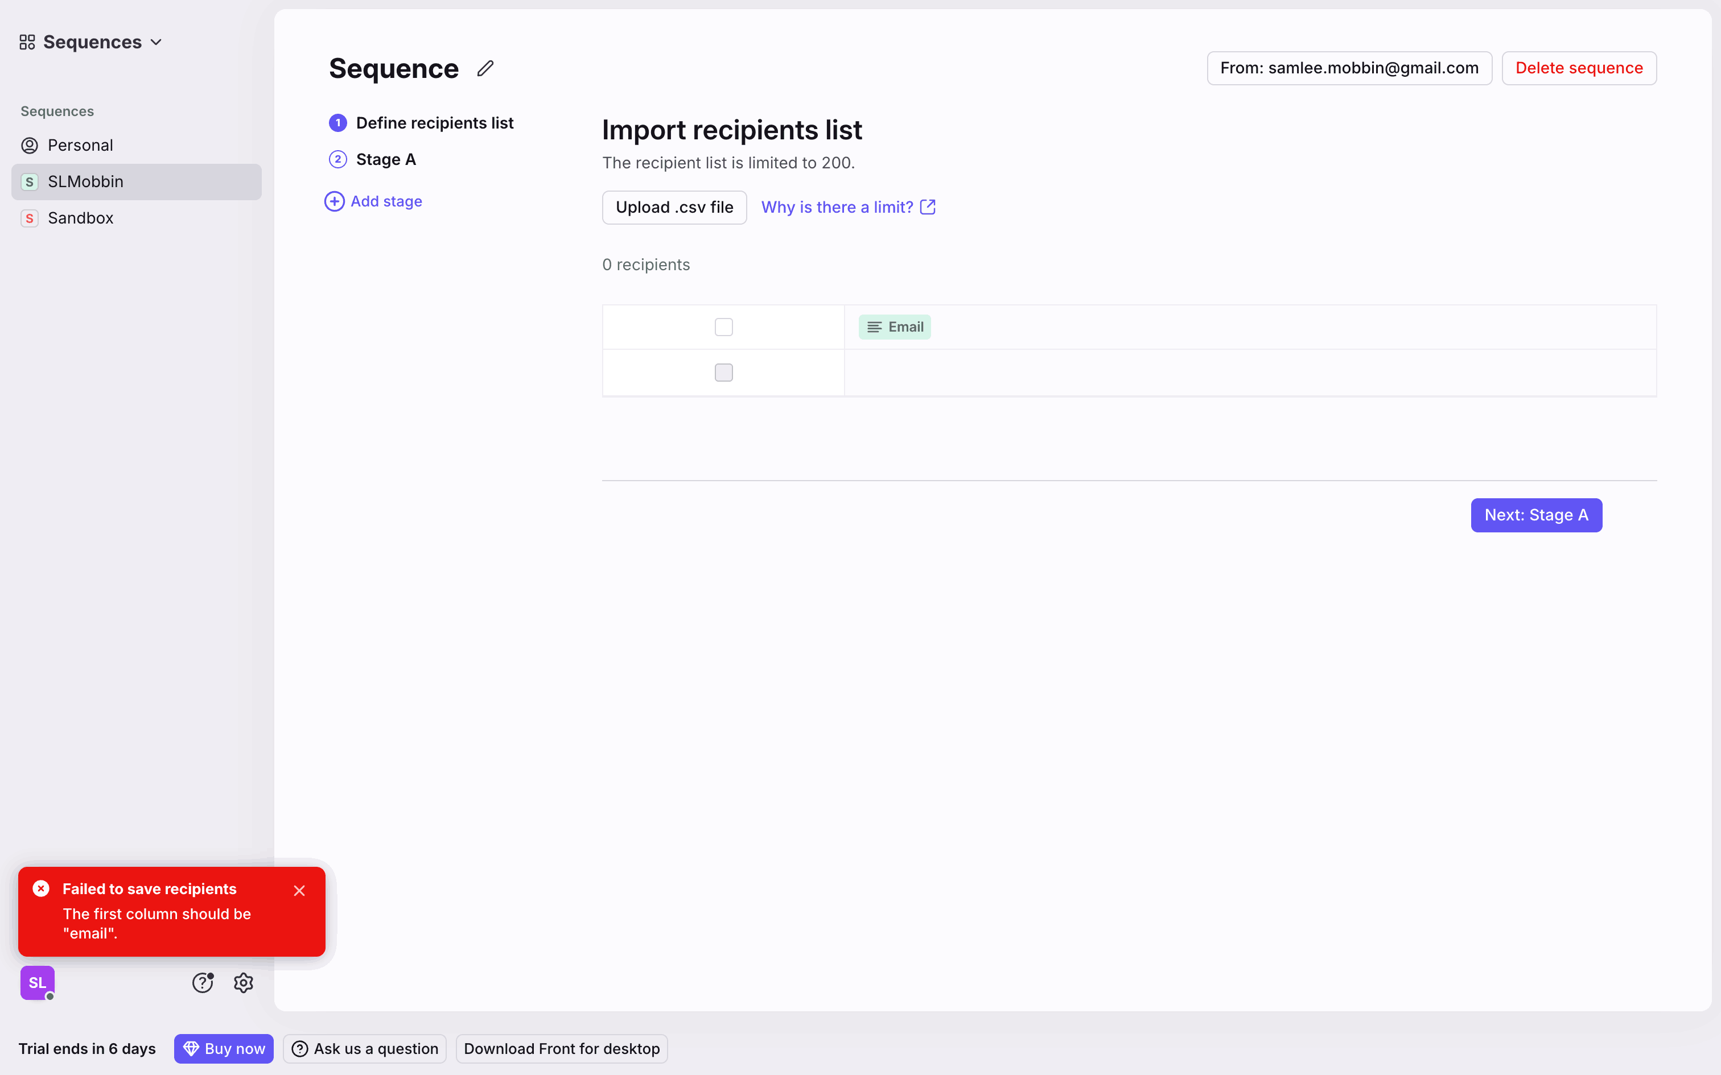The width and height of the screenshot is (1721, 1075).
Task: Click the plus icon beside Add stage
Action: [334, 201]
